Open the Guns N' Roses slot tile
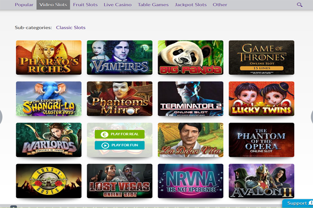 coord(49,181)
